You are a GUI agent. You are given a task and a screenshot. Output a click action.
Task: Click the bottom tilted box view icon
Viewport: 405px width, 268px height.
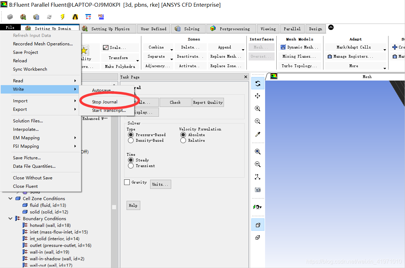click(x=258, y=237)
